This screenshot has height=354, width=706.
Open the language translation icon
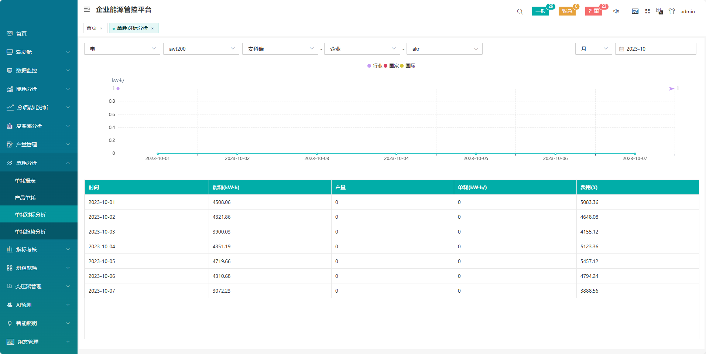(x=659, y=11)
